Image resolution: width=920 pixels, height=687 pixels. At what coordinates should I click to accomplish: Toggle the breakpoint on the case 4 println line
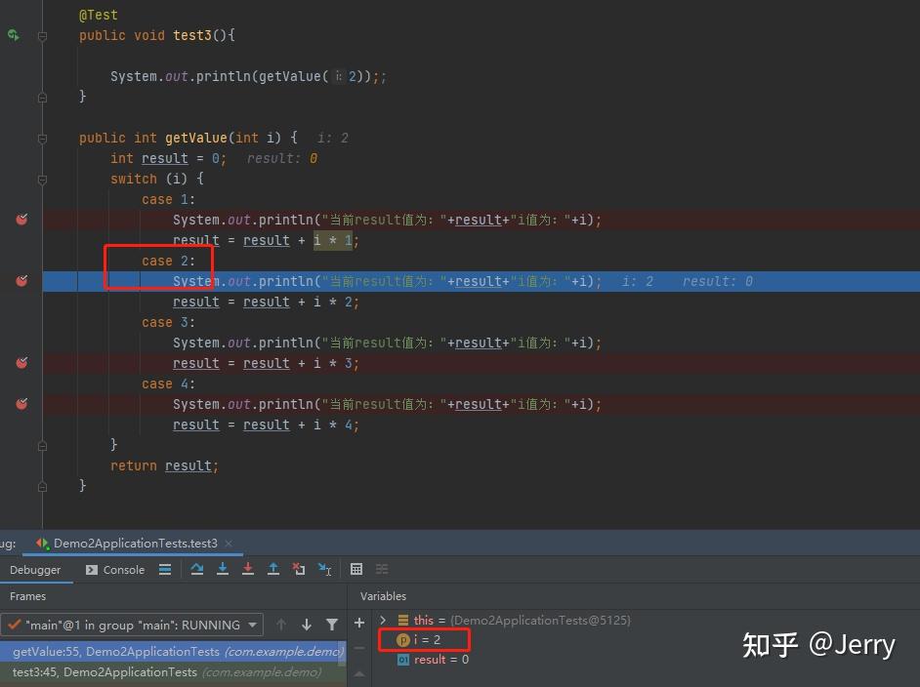21,404
